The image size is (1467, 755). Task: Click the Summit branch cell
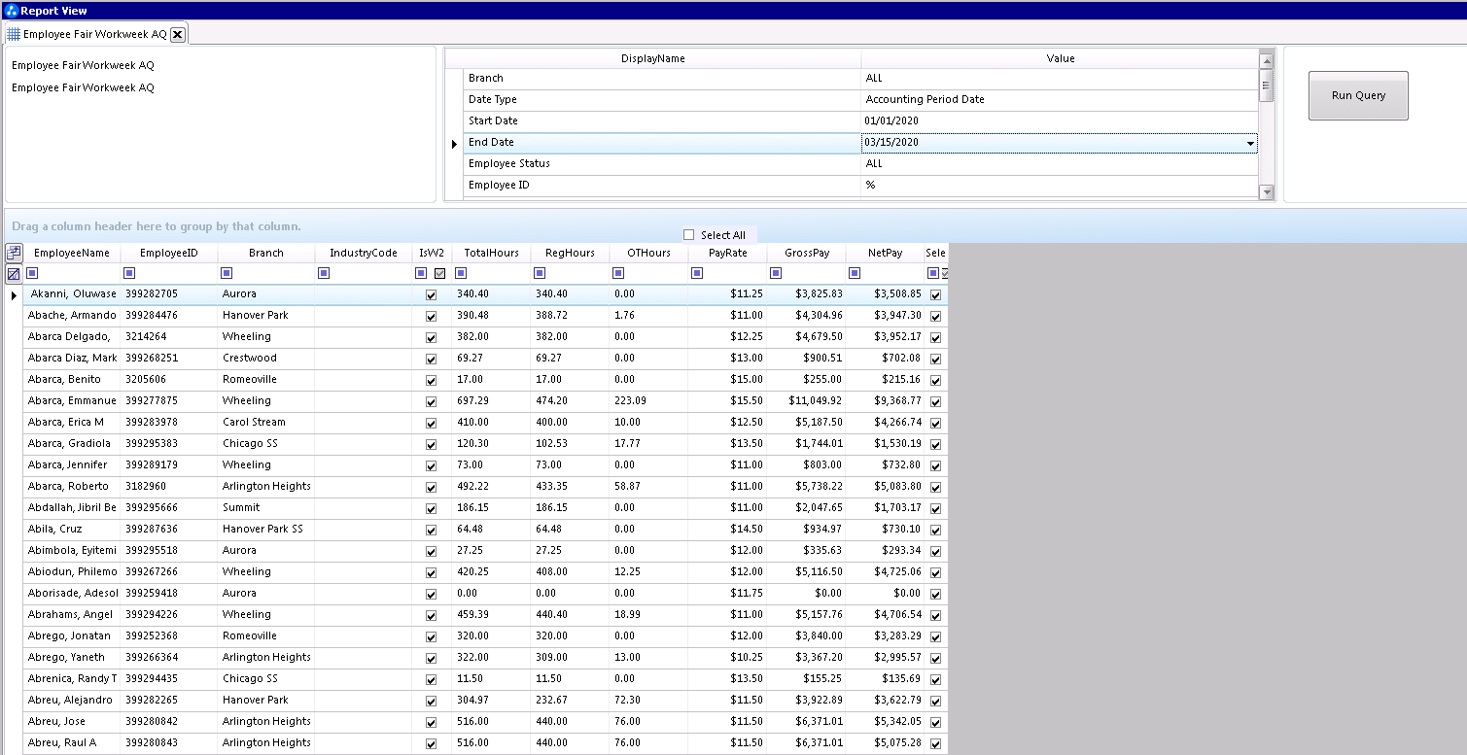pos(266,507)
